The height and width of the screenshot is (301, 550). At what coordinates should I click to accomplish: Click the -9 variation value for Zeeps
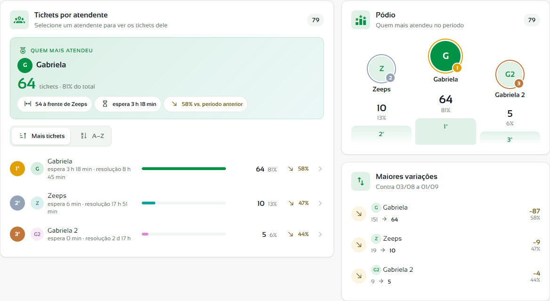pyautogui.click(x=536, y=242)
